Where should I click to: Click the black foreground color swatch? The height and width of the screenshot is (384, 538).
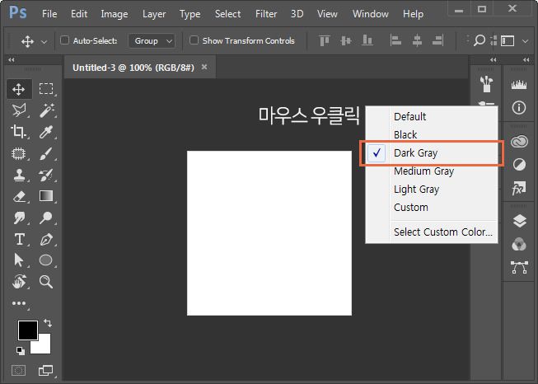pyautogui.click(x=27, y=330)
